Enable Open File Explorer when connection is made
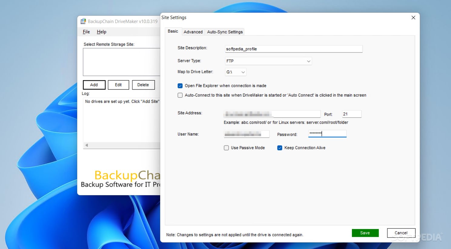This screenshot has height=249, width=451. click(x=180, y=86)
